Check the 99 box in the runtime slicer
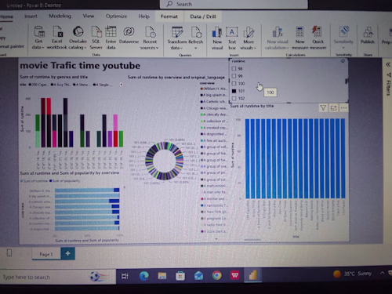The height and width of the screenshot is (294, 392). point(234,76)
